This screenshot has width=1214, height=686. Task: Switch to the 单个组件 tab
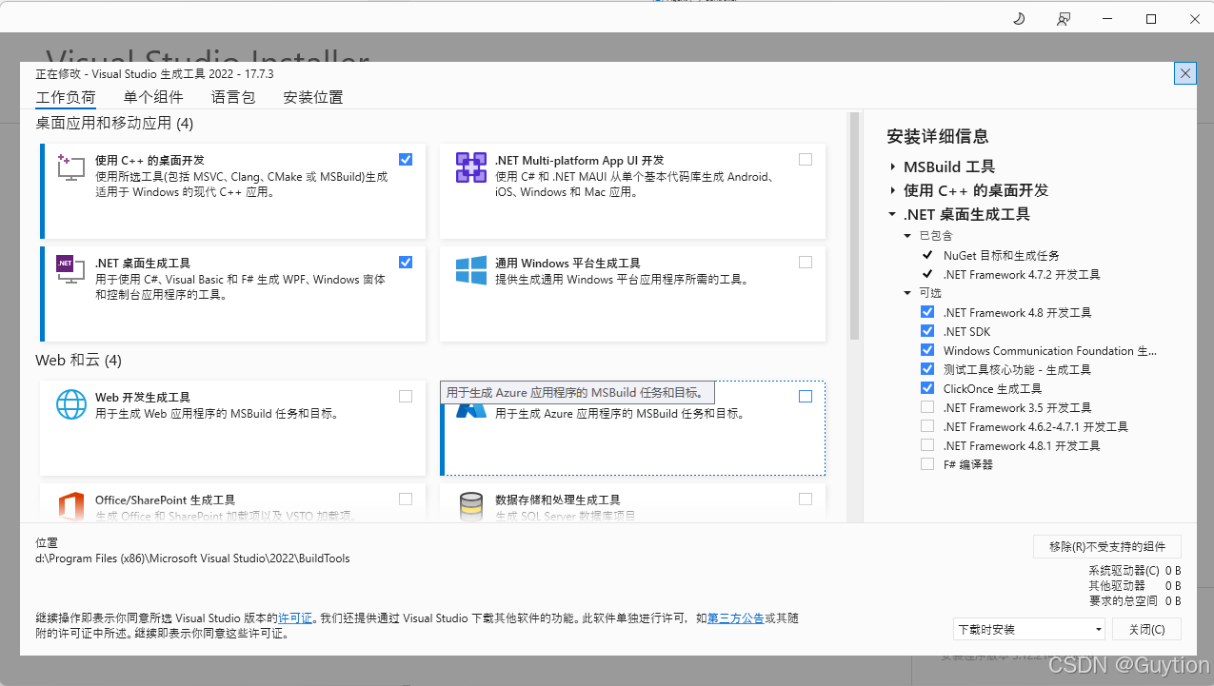pos(153,96)
